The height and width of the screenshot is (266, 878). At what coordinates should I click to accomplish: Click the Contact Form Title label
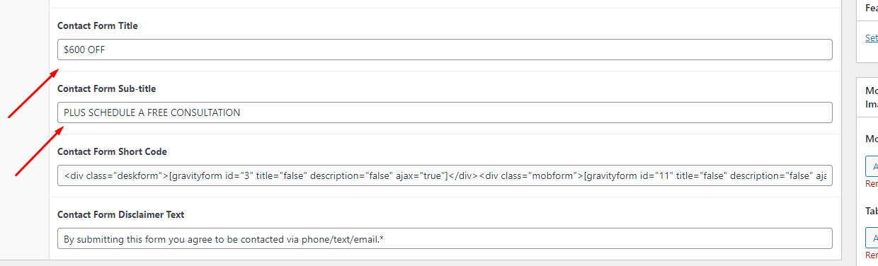click(x=98, y=26)
